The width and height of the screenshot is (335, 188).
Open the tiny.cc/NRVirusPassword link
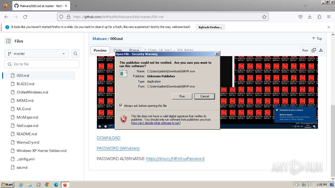click(175, 159)
